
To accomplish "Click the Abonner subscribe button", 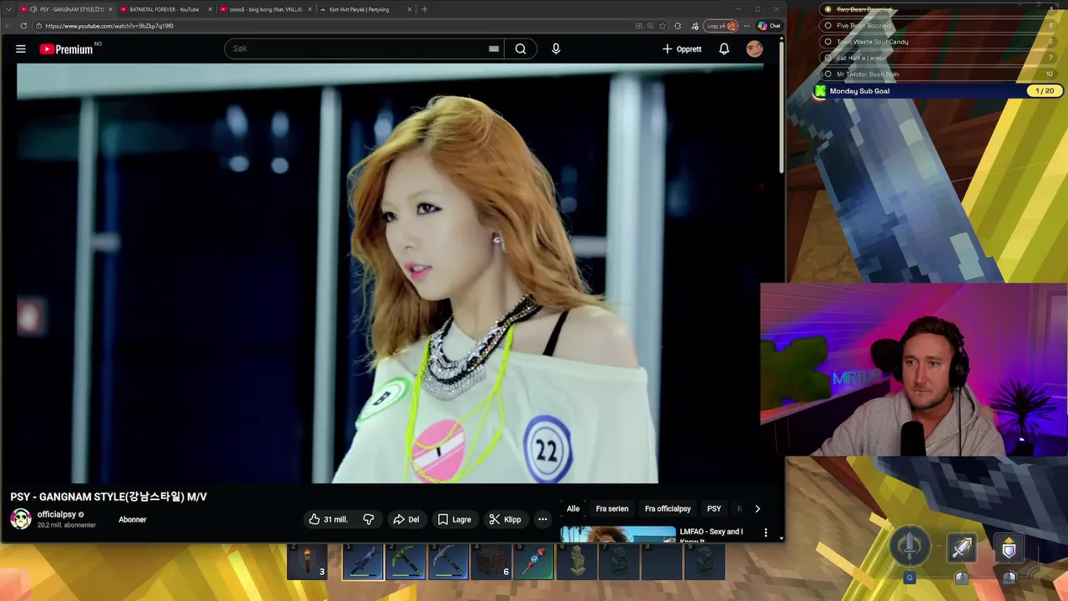I will [x=133, y=519].
